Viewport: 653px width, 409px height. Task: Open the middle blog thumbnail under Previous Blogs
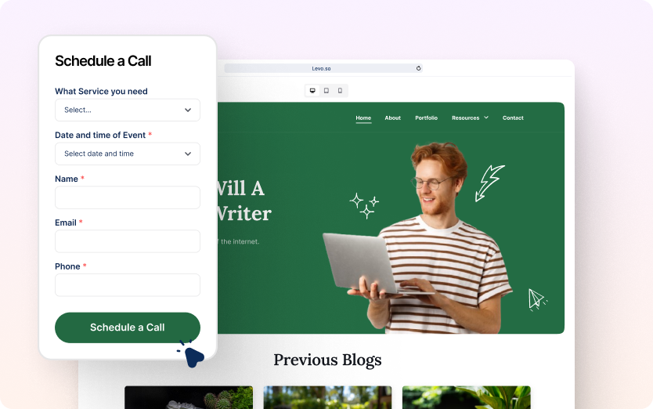point(327,397)
